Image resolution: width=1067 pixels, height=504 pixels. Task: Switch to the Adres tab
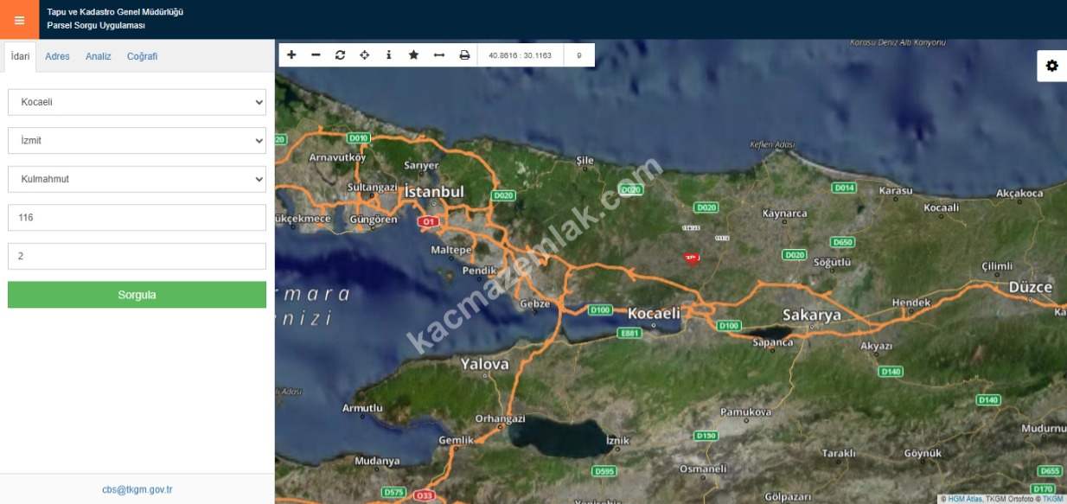tap(57, 56)
